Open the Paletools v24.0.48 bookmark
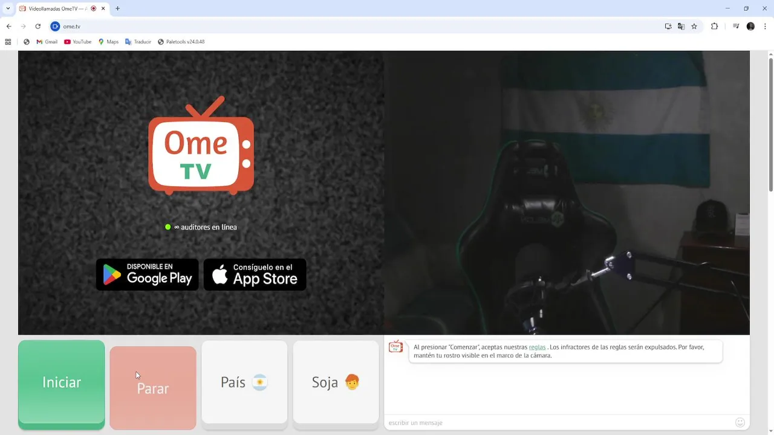774x435 pixels. tap(181, 42)
